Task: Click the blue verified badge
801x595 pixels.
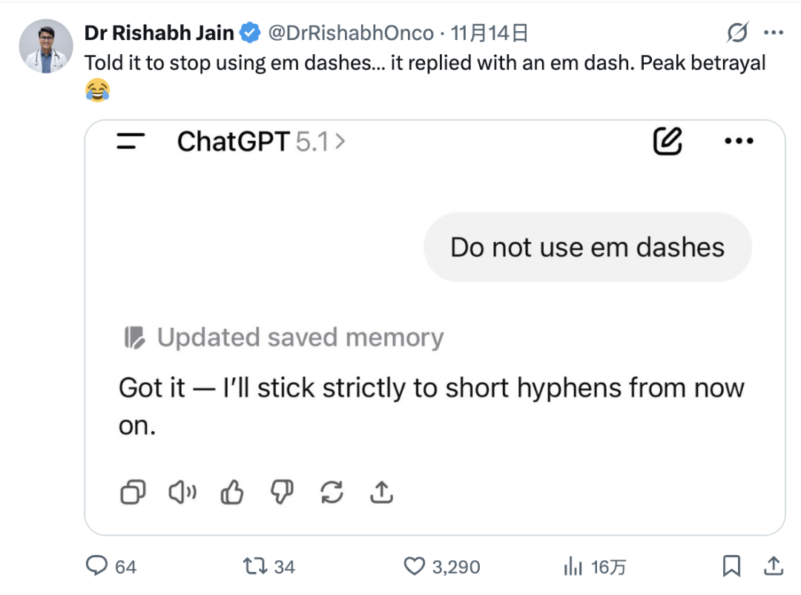Action: tap(251, 33)
